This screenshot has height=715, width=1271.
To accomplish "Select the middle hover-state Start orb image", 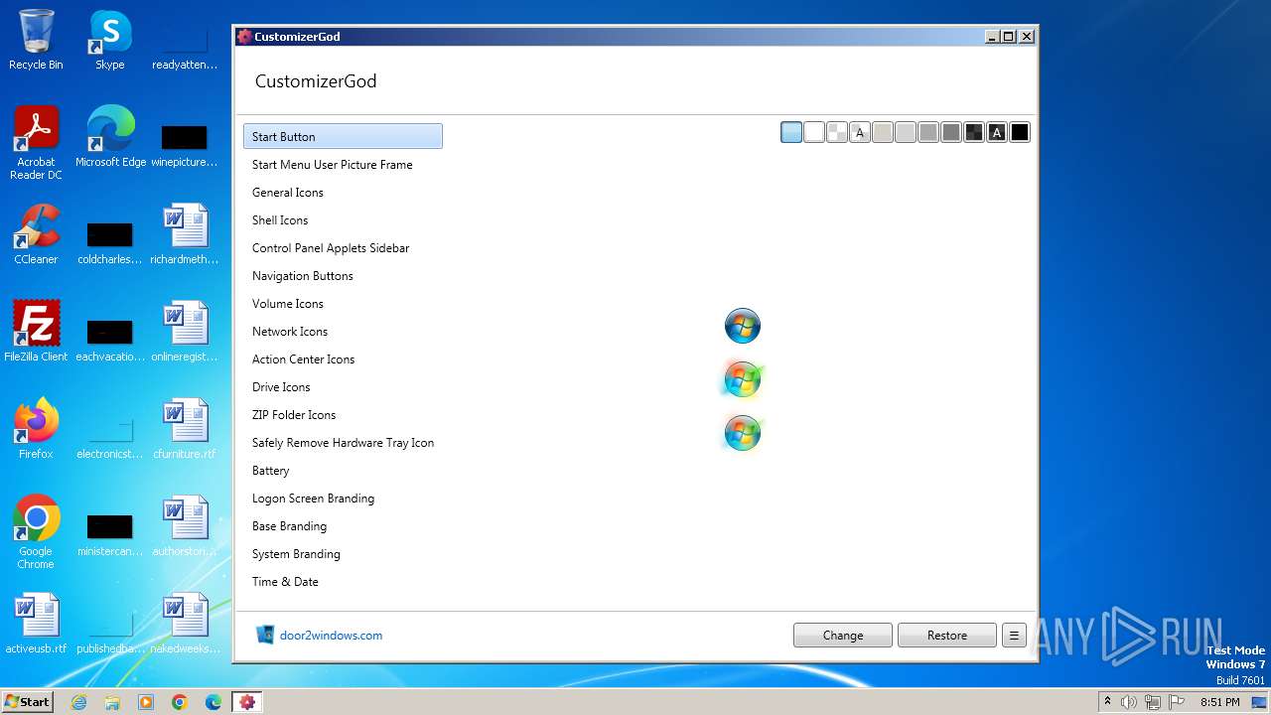I will [742, 379].
